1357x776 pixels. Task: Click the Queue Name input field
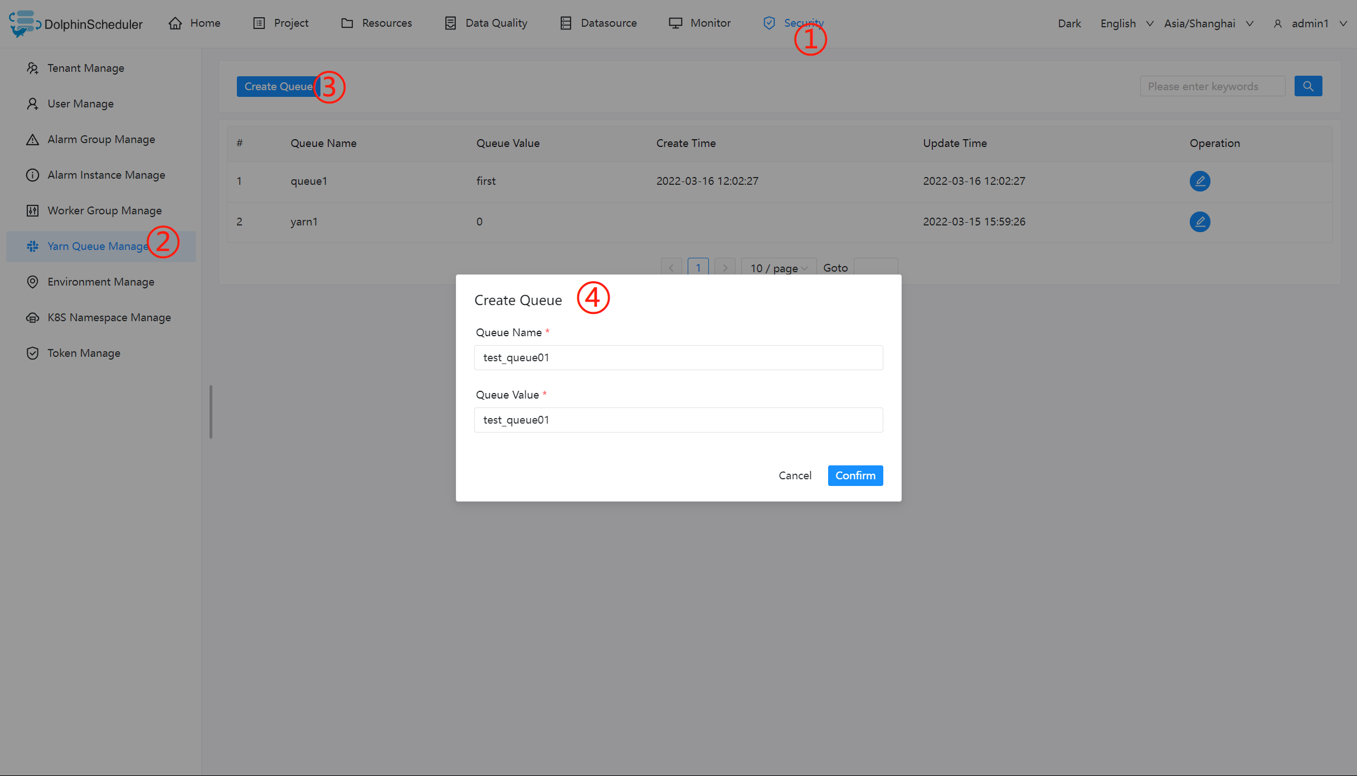tap(678, 357)
